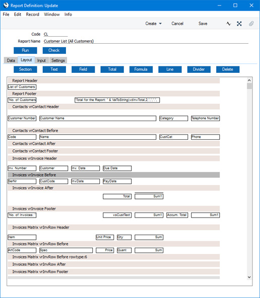
Task: Add a Text element button
Action: tap(54, 69)
